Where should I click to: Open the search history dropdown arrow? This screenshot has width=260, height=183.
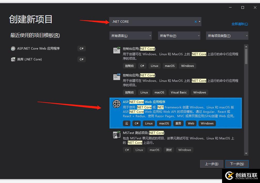pyautogui.click(x=200, y=21)
